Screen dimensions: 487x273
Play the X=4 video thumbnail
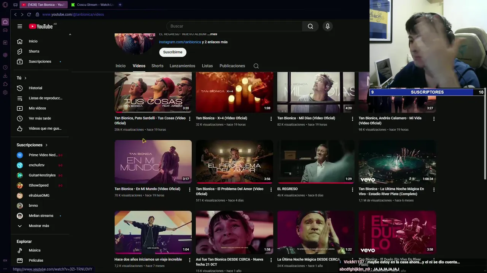(x=234, y=92)
